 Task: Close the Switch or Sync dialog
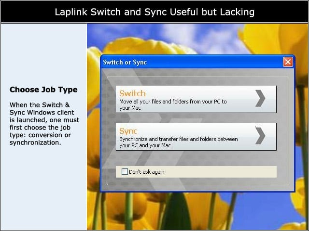click(x=288, y=62)
